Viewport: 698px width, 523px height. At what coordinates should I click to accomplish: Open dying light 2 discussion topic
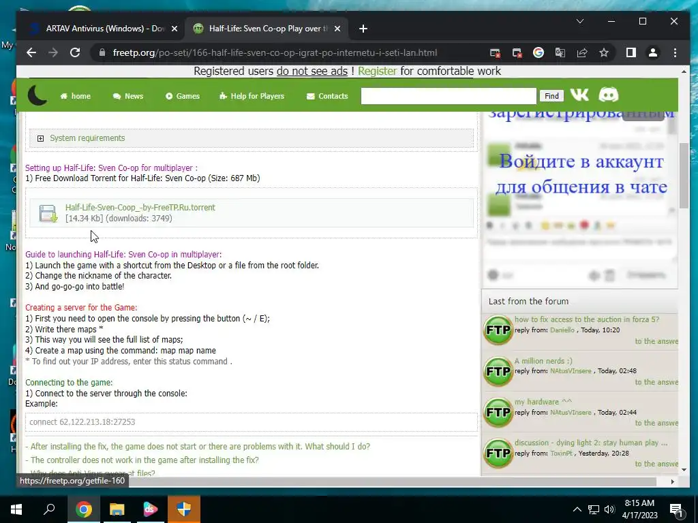(x=591, y=443)
